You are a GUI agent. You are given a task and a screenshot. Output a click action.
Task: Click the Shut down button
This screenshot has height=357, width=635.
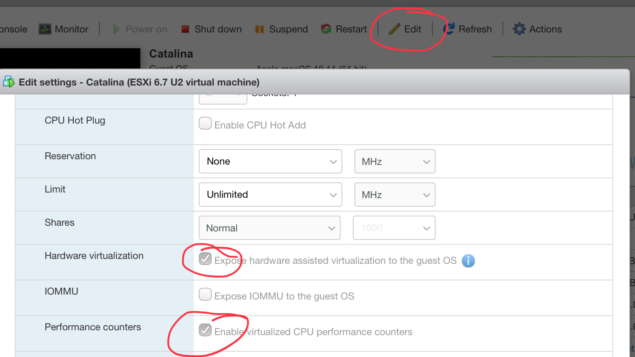tap(218, 29)
